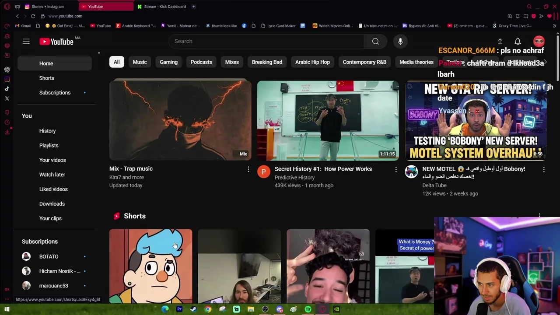Open Opera menu logo in tab bar
This screenshot has width=560, height=315.
tap(7, 7)
